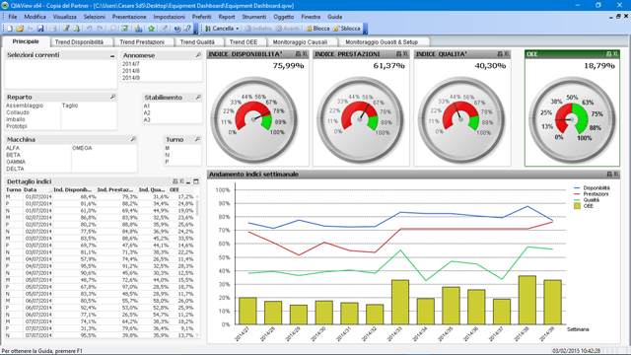The width and height of the screenshot is (631, 355).
Task: Search the Macchina list box
Action: tap(133, 139)
